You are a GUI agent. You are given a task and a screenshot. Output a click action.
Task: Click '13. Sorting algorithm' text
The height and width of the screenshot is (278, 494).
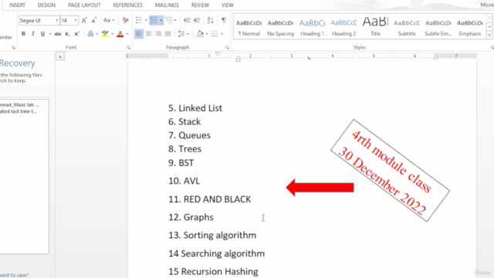[x=212, y=235]
